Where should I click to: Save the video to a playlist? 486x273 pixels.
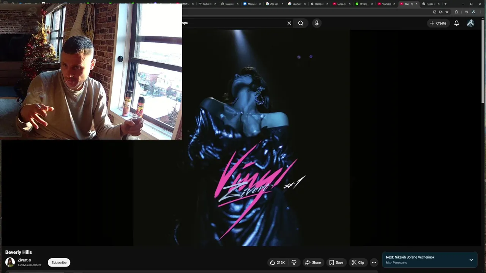click(x=336, y=262)
